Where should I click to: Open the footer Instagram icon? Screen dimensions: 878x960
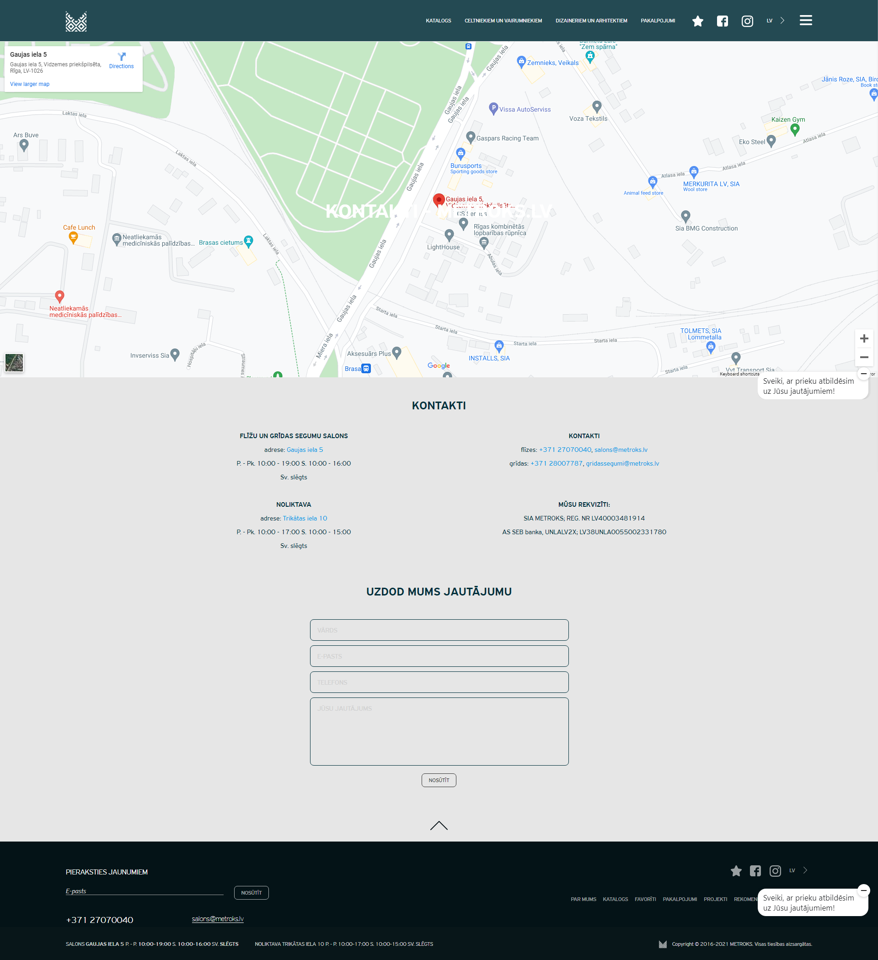click(x=775, y=871)
